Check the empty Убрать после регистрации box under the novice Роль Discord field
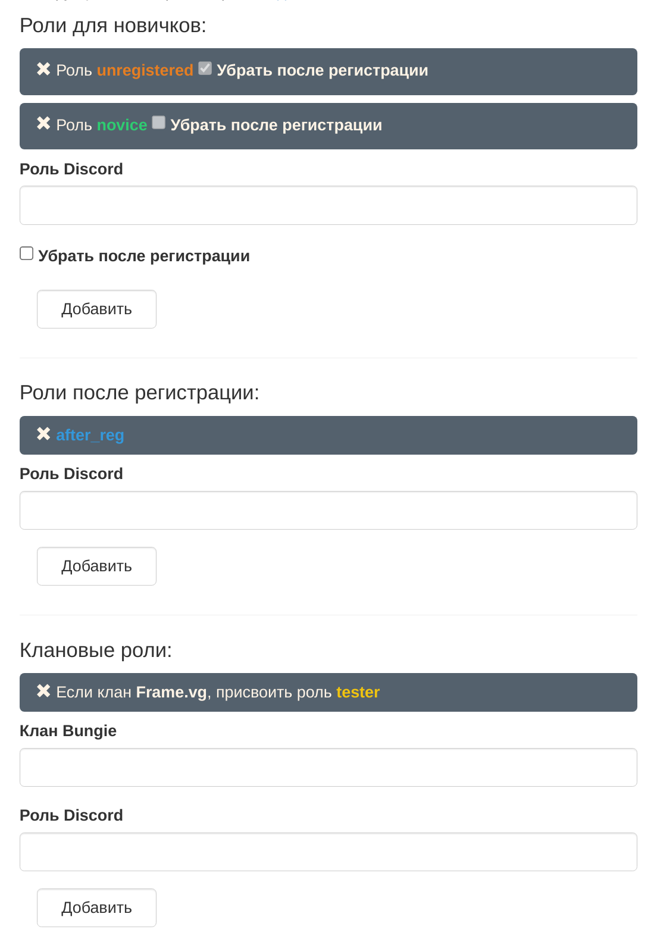Image resolution: width=657 pixels, height=945 pixels. coord(26,254)
